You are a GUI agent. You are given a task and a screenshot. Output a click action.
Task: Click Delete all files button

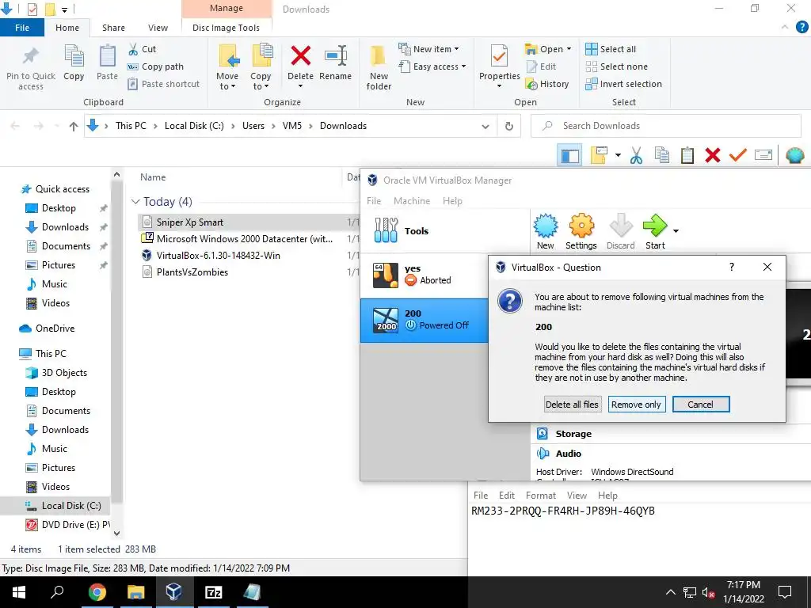[572, 405]
